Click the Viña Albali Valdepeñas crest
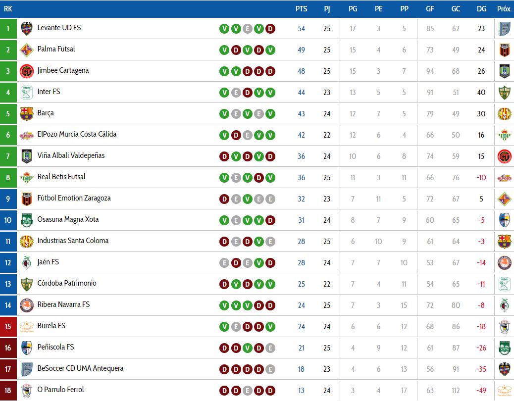The height and width of the screenshot is (401, 514). (x=27, y=156)
